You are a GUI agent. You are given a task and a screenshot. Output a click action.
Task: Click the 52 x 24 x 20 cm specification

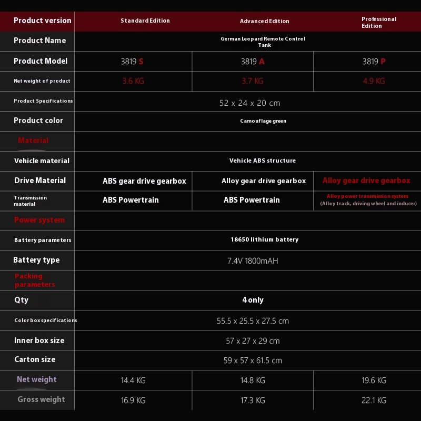tap(249, 103)
